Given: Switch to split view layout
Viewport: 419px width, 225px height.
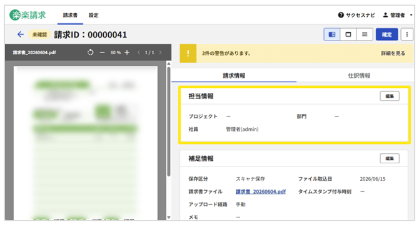Looking at the screenshot, I should 332,34.
